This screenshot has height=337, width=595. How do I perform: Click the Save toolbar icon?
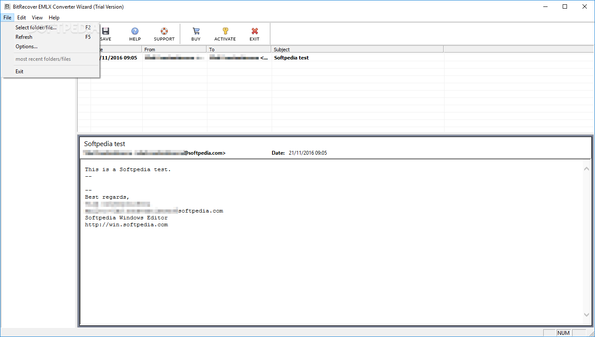pyautogui.click(x=105, y=31)
